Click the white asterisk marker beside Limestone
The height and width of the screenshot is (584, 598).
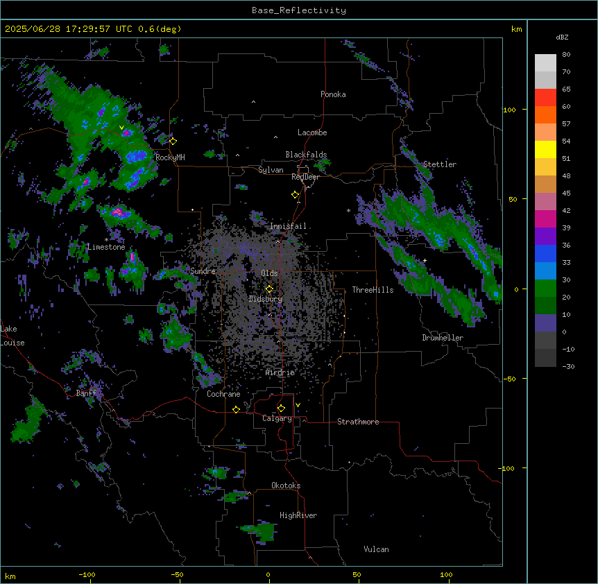coord(106,240)
